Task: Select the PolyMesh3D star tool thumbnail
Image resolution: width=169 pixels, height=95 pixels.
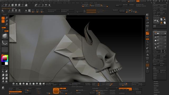Action: point(165,20)
